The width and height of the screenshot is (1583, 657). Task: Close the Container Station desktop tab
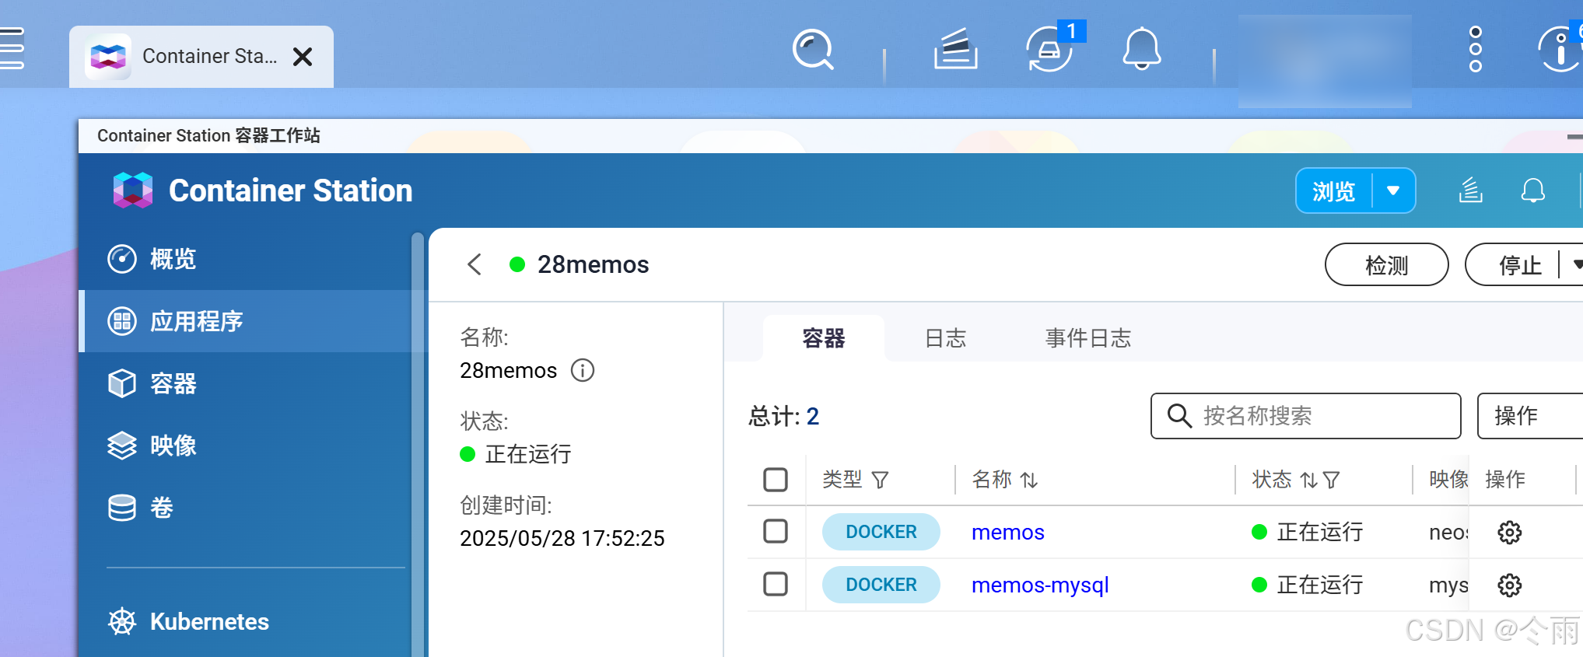(x=303, y=57)
